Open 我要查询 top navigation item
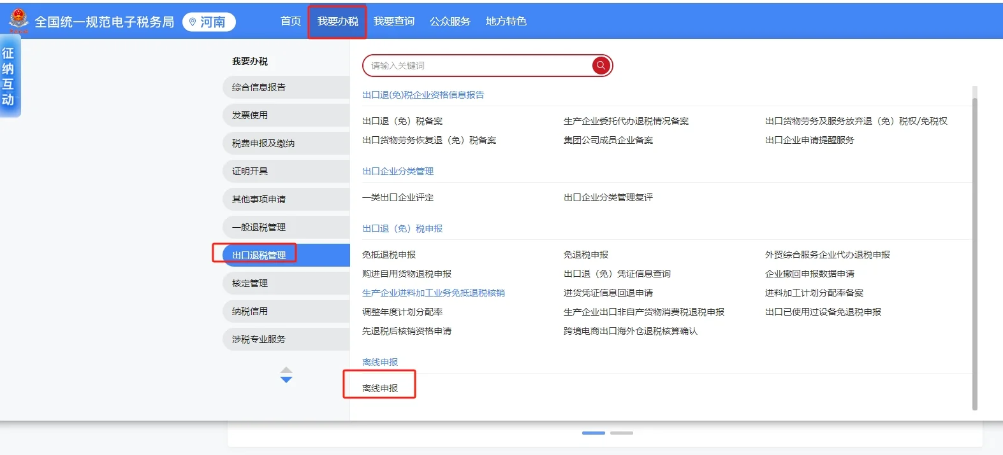This screenshot has height=455, width=1003. 394,21
